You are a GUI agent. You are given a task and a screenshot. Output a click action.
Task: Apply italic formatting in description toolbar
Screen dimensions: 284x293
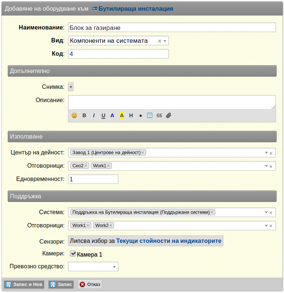pos(94,115)
